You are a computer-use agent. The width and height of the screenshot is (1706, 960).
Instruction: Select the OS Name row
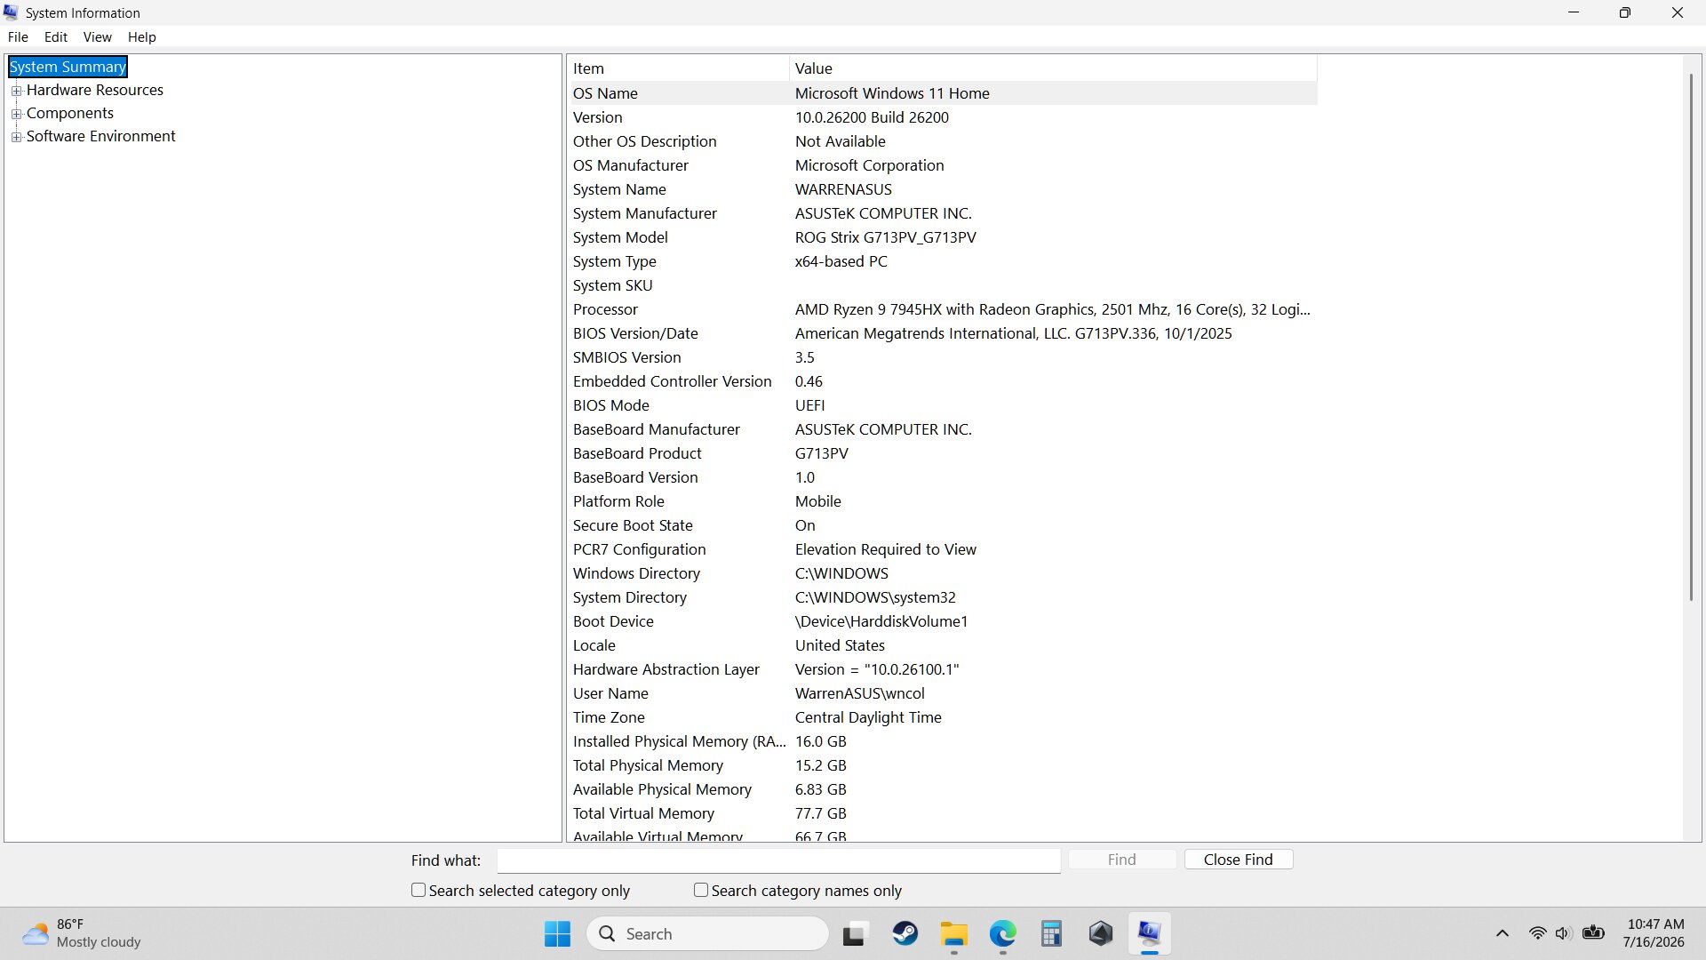(943, 93)
